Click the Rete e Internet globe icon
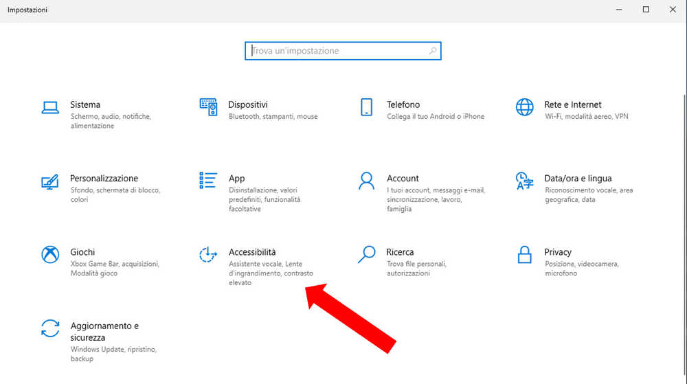Screen dimensions: 687x384 coord(524,107)
